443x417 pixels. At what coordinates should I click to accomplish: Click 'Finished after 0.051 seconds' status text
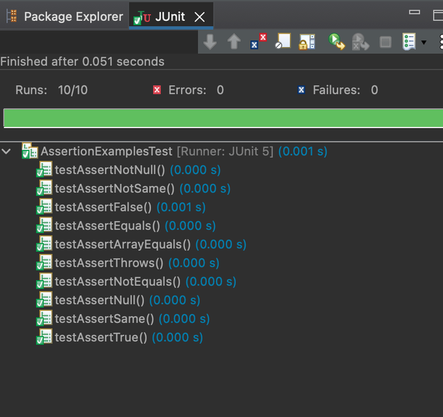coord(82,62)
